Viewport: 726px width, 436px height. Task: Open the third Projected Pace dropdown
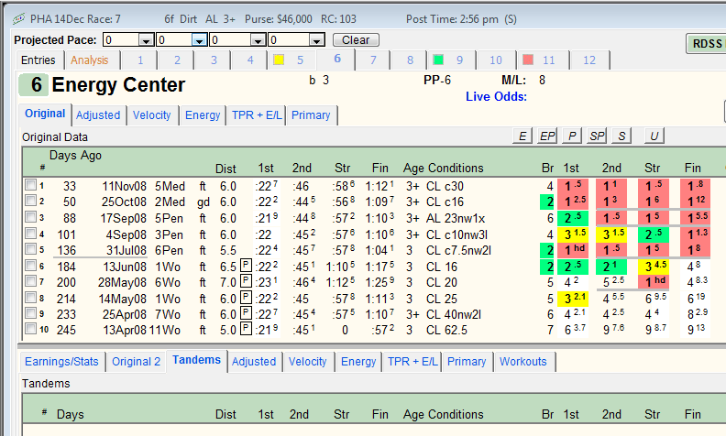(258, 40)
